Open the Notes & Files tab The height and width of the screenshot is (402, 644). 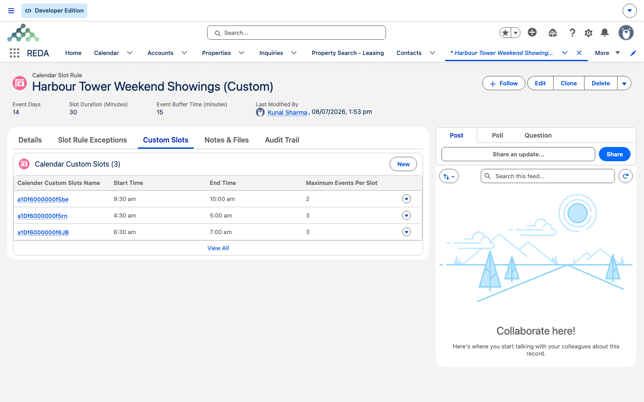click(227, 140)
